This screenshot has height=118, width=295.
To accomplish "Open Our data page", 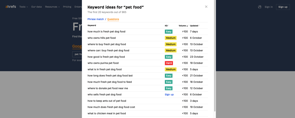I will pyautogui.click(x=37, y=7).
